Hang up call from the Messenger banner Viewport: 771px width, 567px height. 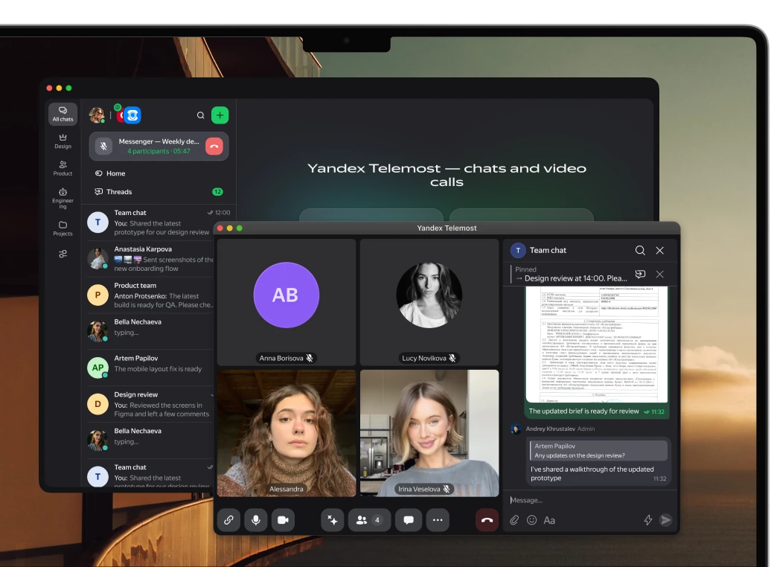(x=214, y=146)
